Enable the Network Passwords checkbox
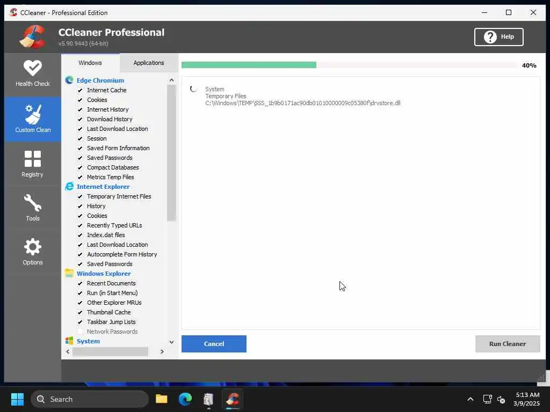This screenshot has width=550, height=412. [80, 332]
